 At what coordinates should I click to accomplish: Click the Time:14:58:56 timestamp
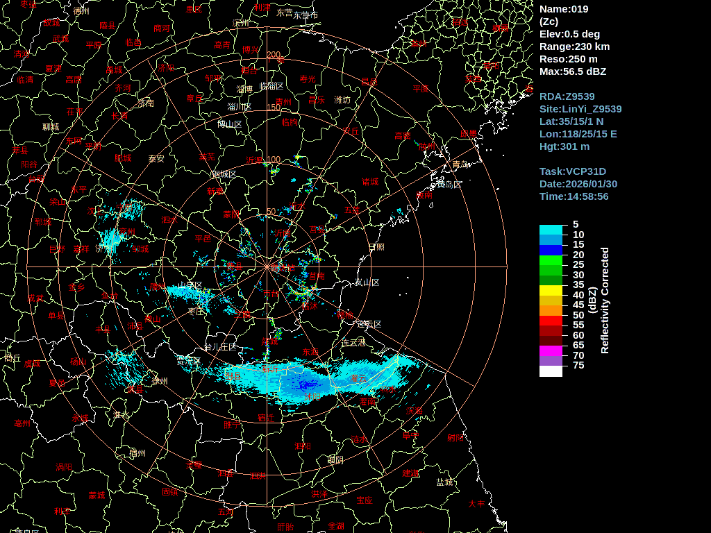click(574, 196)
